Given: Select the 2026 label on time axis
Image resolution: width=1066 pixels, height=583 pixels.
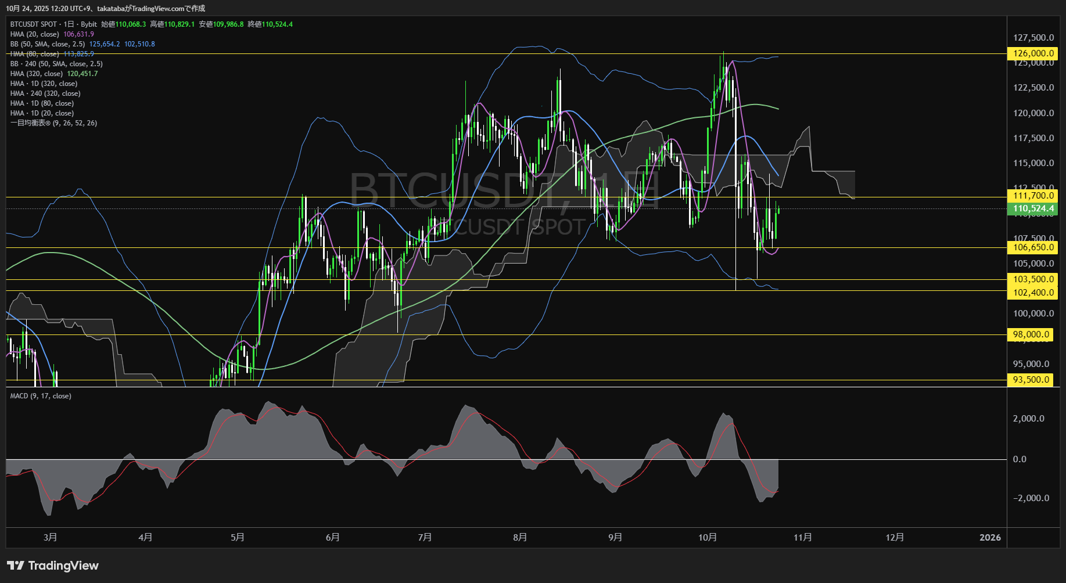Looking at the screenshot, I should [x=990, y=538].
